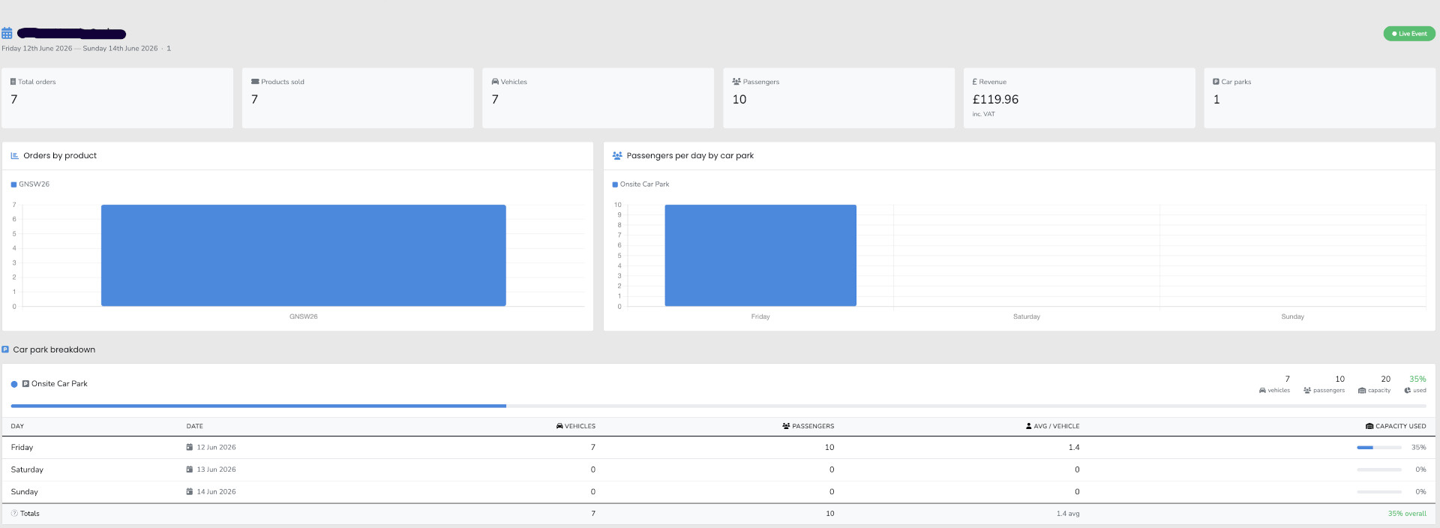
Task: Click the Saturday axis label in passengers chart
Action: point(1027,316)
